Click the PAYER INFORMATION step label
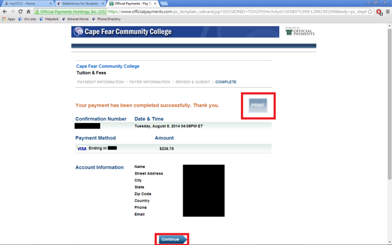Viewport: 392px width, 245px height. (x=150, y=82)
